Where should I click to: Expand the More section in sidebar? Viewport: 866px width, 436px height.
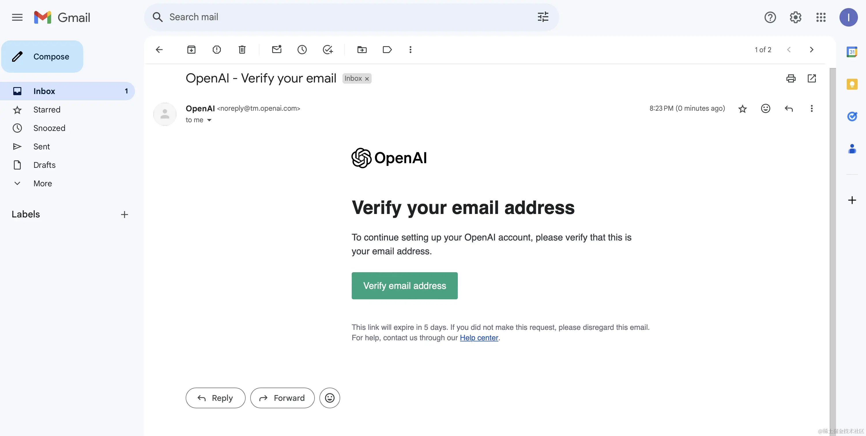pyautogui.click(x=42, y=184)
